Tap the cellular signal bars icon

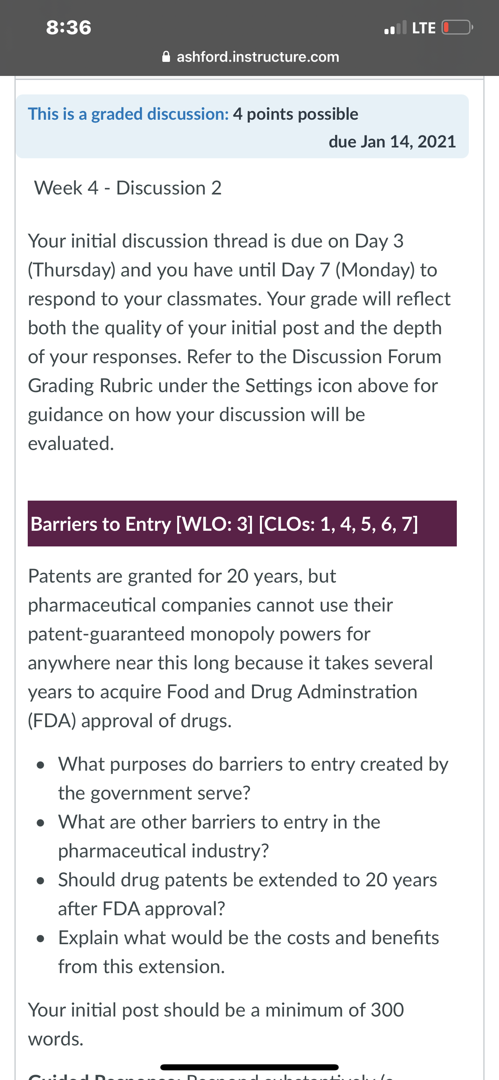[395, 28]
